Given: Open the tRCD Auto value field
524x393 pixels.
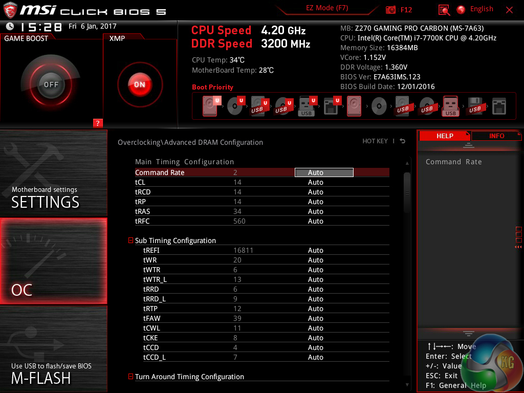Looking at the screenshot, I should click(315, 192).
